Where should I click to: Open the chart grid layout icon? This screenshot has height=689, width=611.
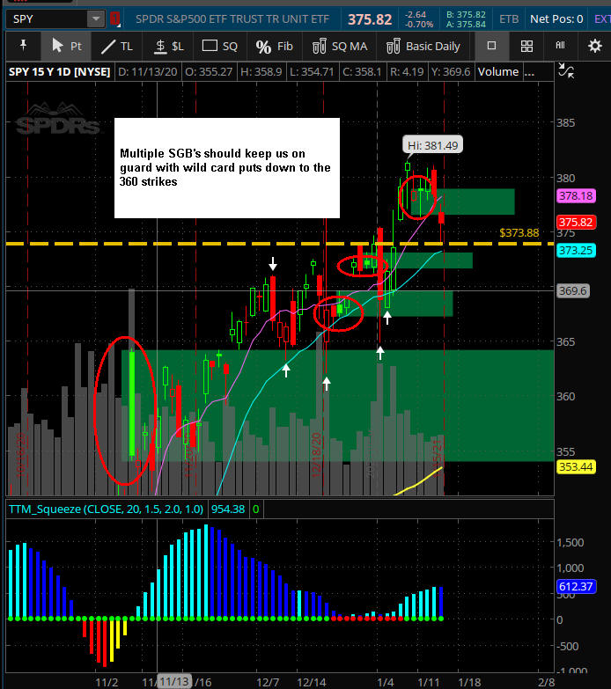click(x=526, y=46)
